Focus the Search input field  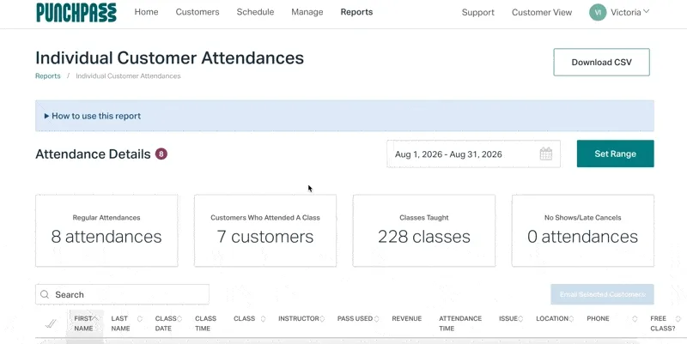(122, 294)
